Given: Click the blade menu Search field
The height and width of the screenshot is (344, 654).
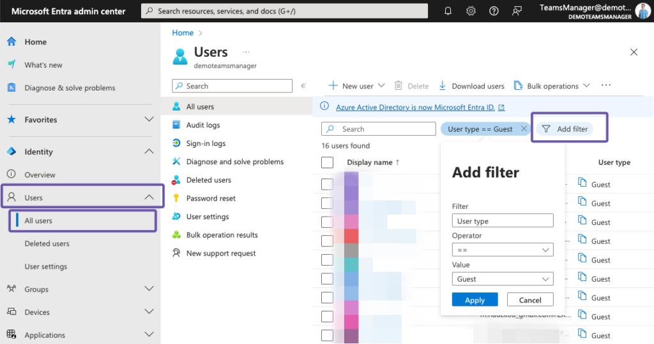Looking at the screenshot, I should 232,86.
